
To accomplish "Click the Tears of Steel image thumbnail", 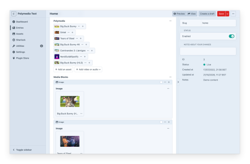I will click(x=70, y=141).
